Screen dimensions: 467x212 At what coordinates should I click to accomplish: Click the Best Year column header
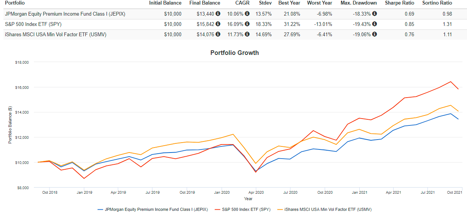tap(289, 3)
